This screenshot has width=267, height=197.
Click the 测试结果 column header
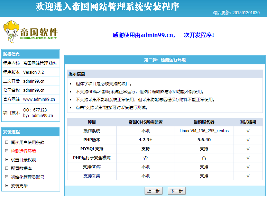[248, 122]
